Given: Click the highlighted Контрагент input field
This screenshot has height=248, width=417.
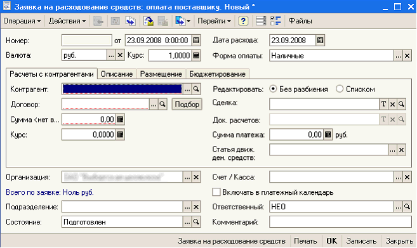Looking at the screenshot, I should (122, 89).
